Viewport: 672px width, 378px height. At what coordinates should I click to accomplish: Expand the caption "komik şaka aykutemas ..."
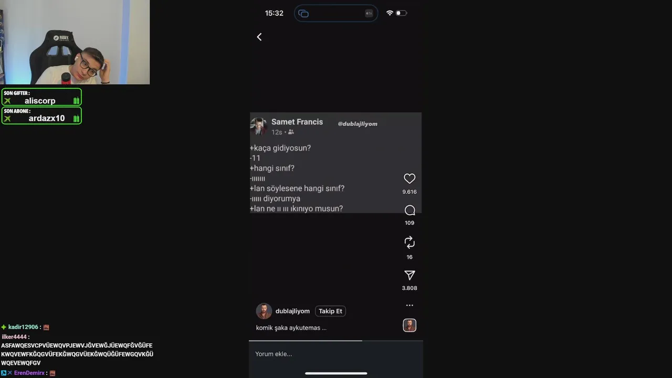(x=291, y=328)
